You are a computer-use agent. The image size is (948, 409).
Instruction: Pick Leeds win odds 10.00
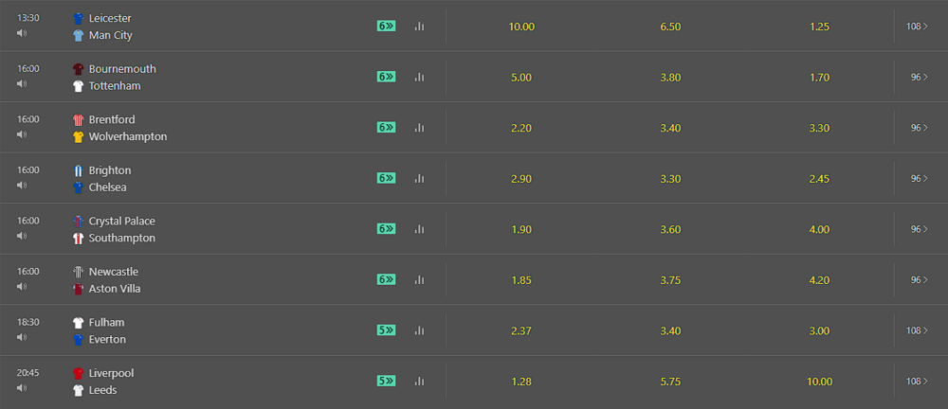(819, 382)
